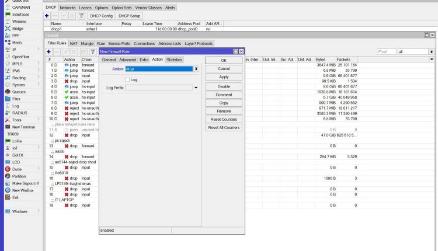The image size is (438, 251).
Task: Click the blue plus in DHCP toolbar
Action: pos(47,16)
